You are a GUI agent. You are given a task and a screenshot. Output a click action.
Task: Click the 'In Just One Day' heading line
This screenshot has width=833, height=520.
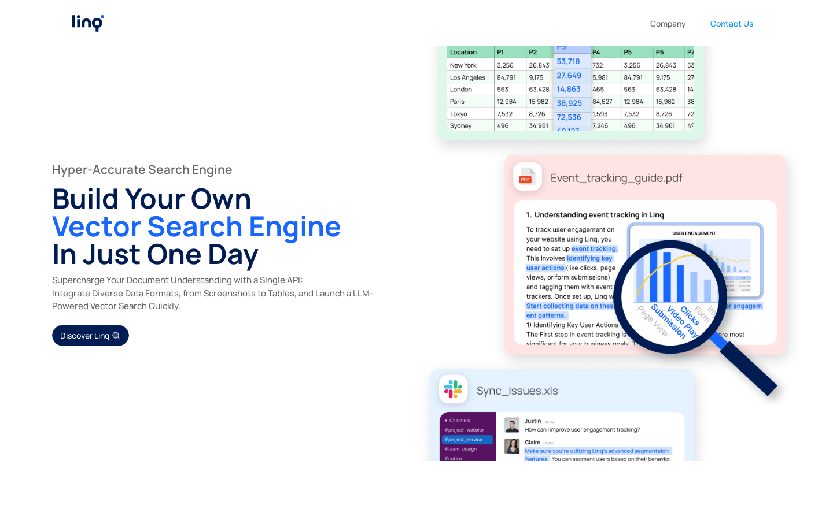tap(155, 254)
